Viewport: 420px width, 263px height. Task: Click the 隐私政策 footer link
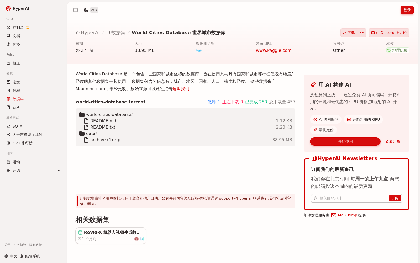click(36, 245)
